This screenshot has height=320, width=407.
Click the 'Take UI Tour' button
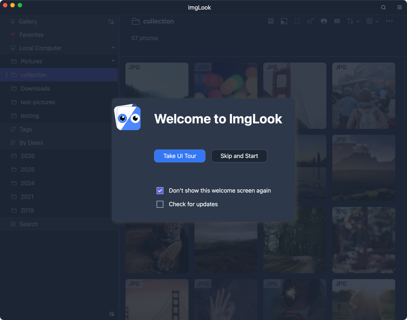point(179,156)
